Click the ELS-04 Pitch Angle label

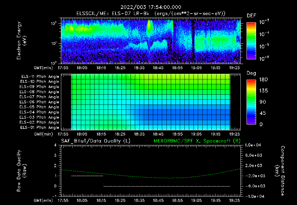[39, 112]
